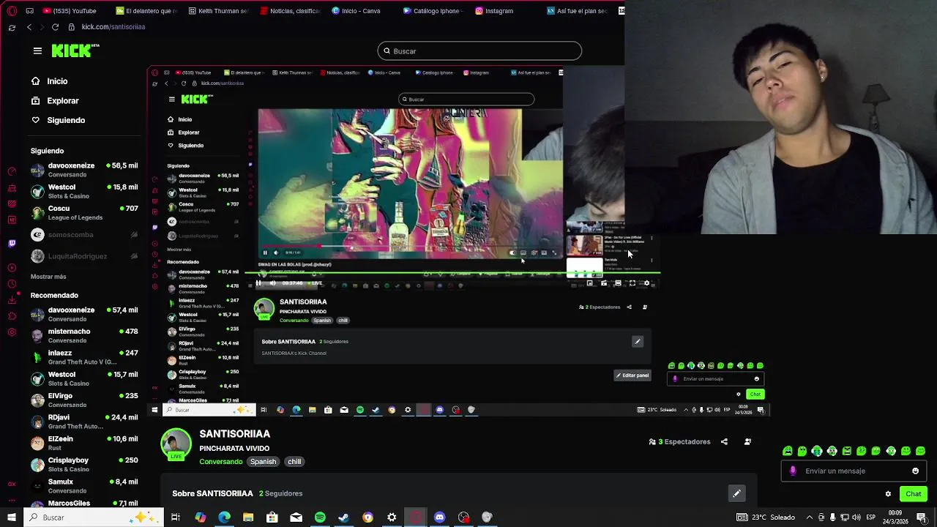Screen dimensions: 937x527
Task: Open recommended channel ElVirgo
Action: (83, 400)
